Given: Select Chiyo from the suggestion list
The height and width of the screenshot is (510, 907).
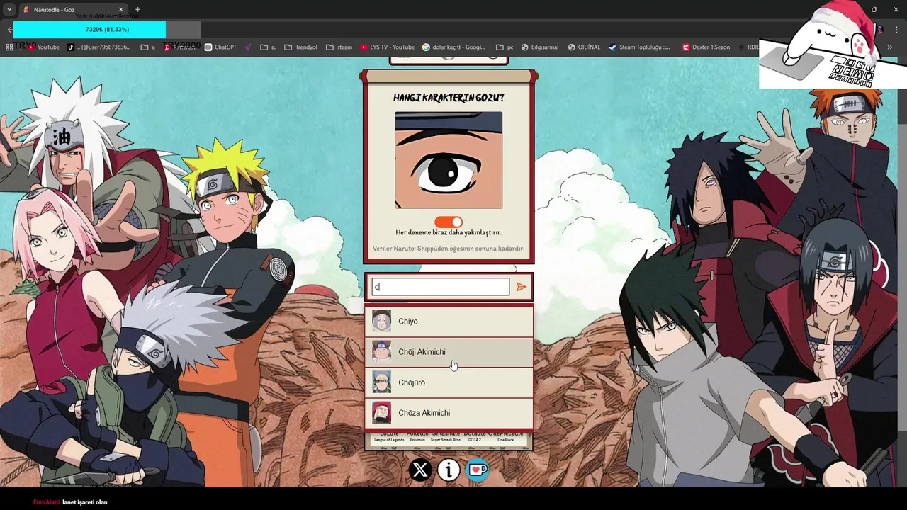Looking at the screenshot, I should [449, 322].
